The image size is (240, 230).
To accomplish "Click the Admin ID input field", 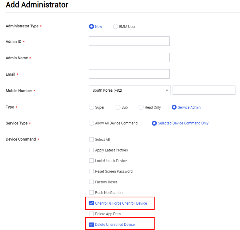I will coord(129,41).
